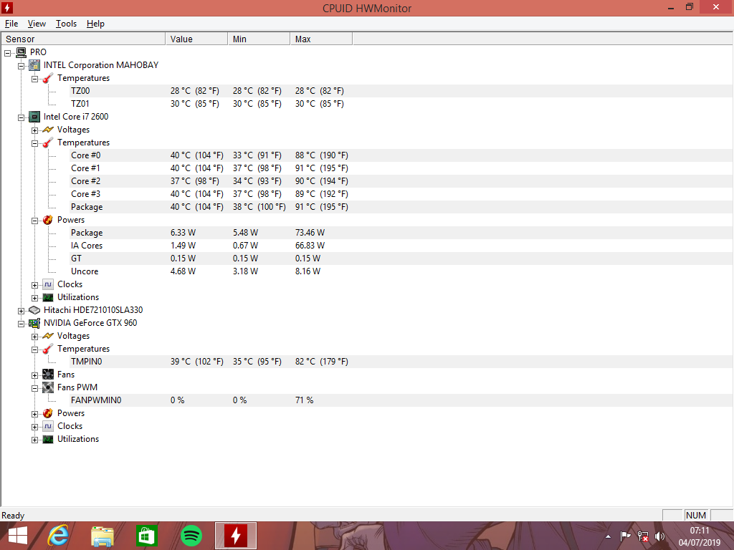
Task: Click the MAHOBAY motherboard icon
Action: click(34, 65)
